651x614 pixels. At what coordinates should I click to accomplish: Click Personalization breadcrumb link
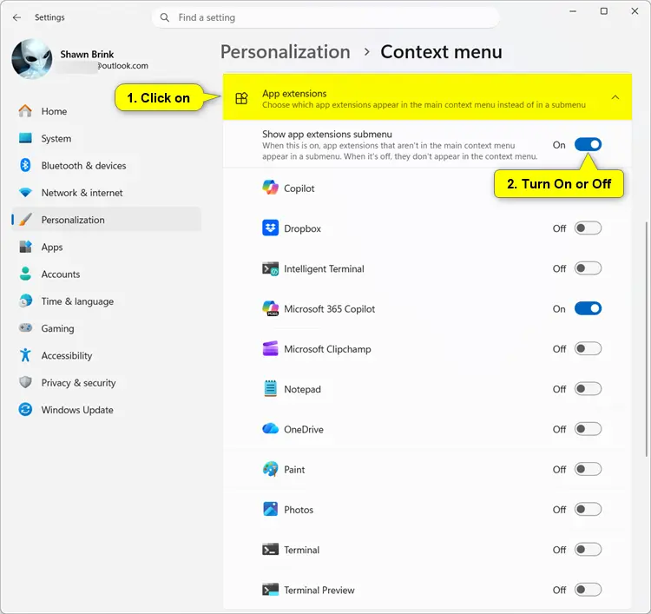coord(286,52)
